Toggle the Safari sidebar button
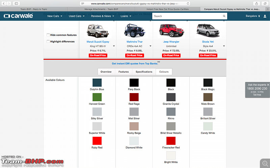The height and width of the screenshot is (168, 270). [x=16, y=3]
